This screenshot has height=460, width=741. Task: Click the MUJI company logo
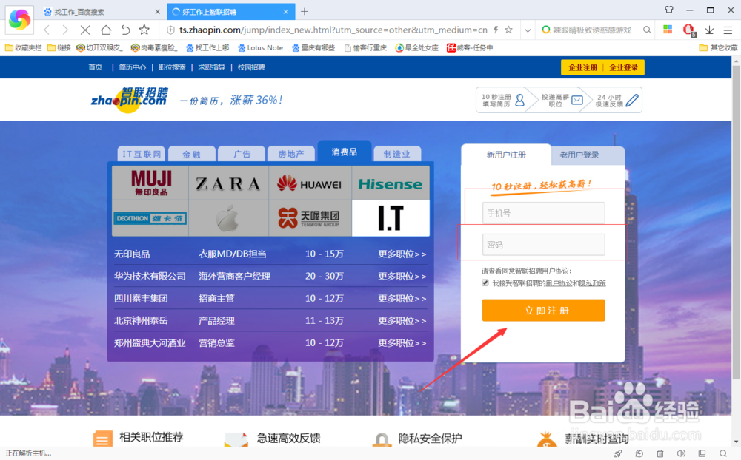tap(150, 183)
